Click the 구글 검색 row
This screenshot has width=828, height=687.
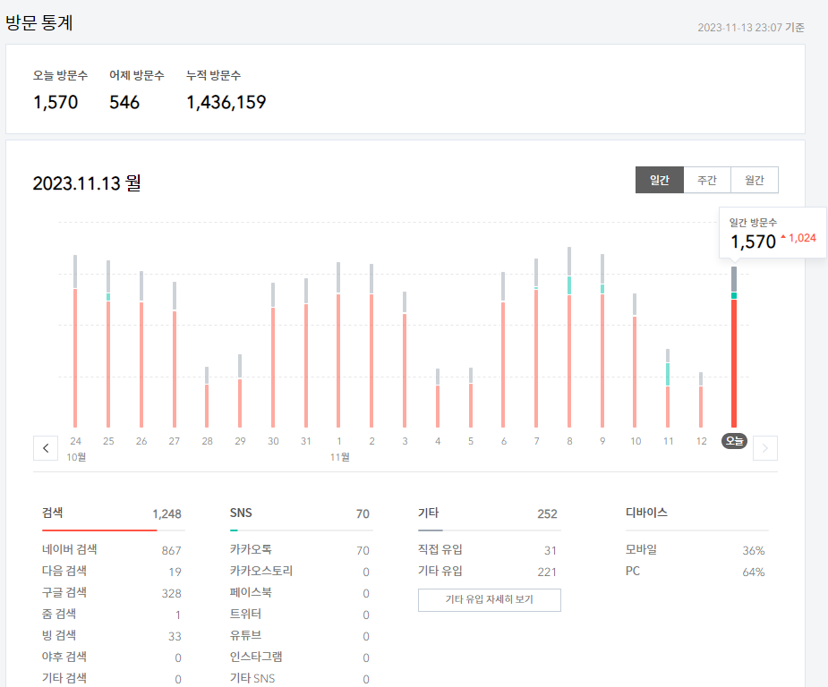click(x=112, y=593)
